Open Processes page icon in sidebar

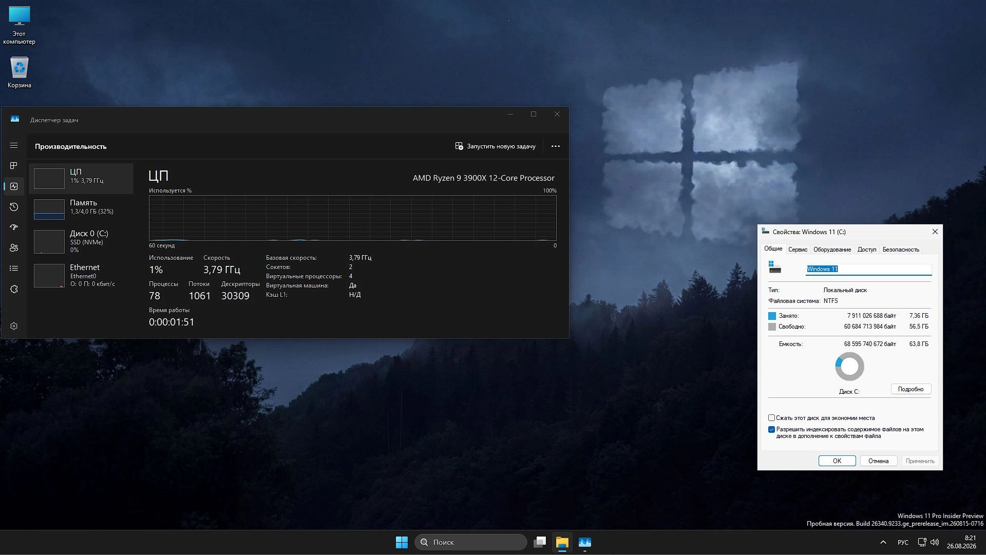pyautogui.click(x=14, y=166)
